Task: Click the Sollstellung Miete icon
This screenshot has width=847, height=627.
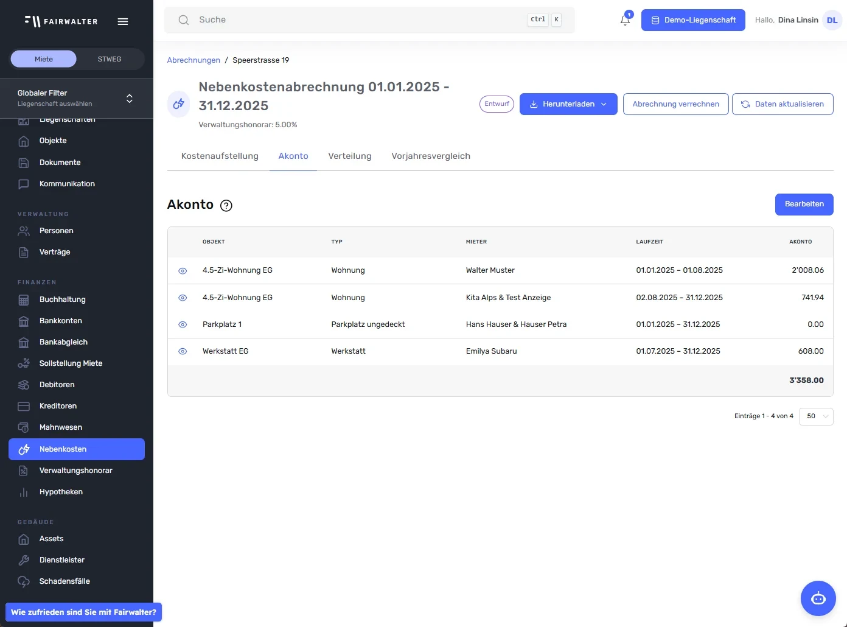Action: [24, 363]
